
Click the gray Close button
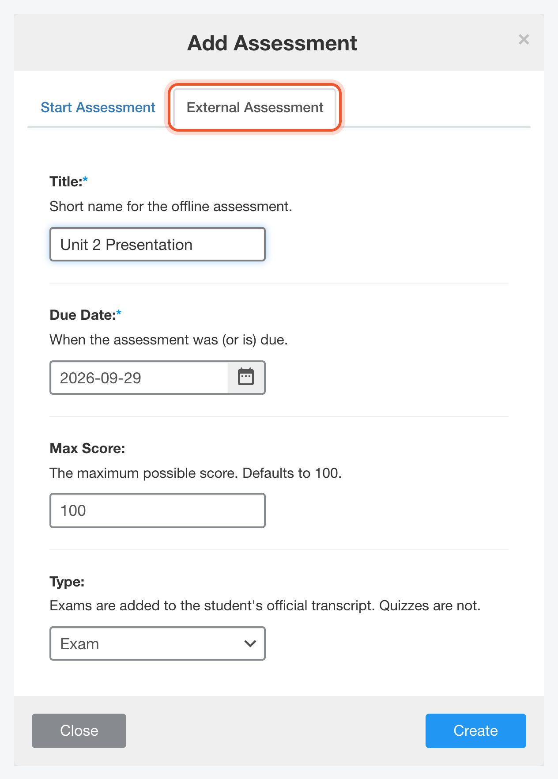79,730
